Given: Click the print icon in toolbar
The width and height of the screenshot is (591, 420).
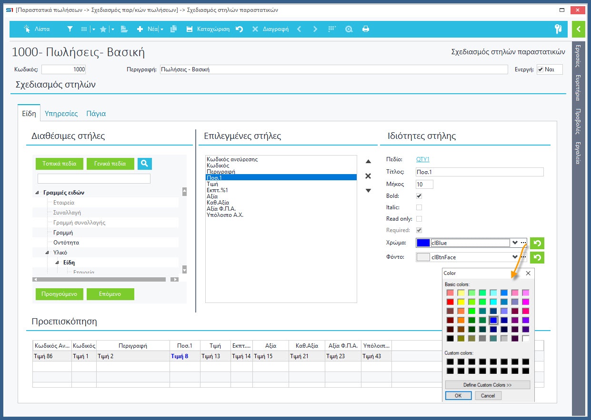Looking at the screenshot, I should (366, 29).
